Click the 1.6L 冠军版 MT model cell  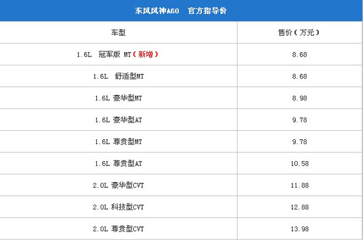click(x=118, y=54)
